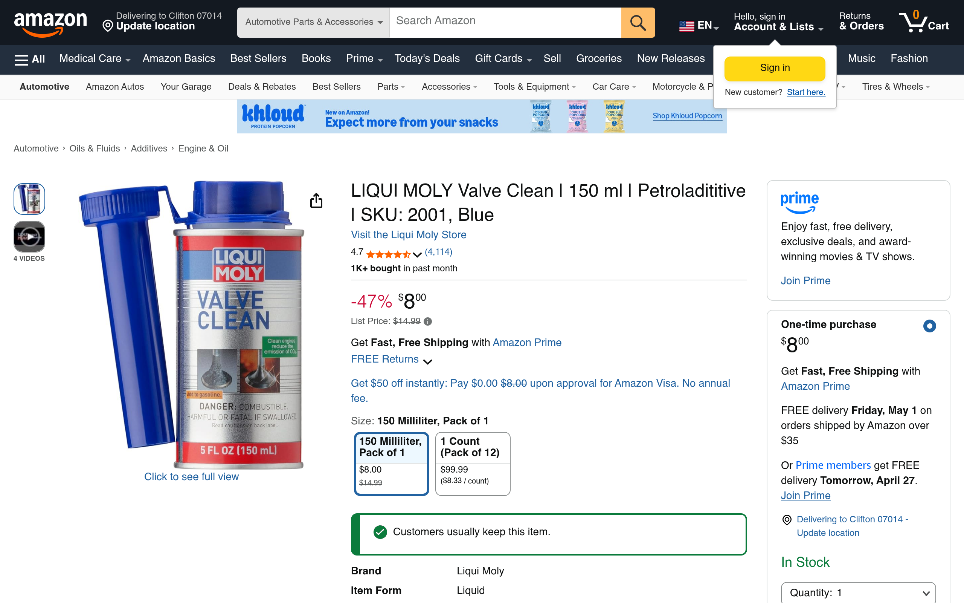Click the star rating display

[388, 254]
